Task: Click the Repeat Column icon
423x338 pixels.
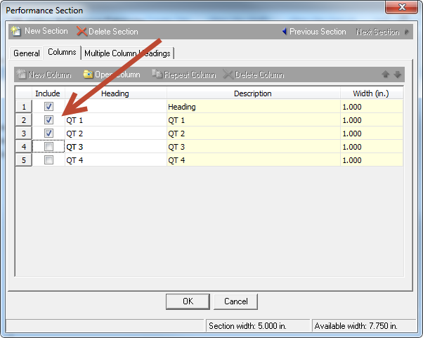Action: click(157, 74)
